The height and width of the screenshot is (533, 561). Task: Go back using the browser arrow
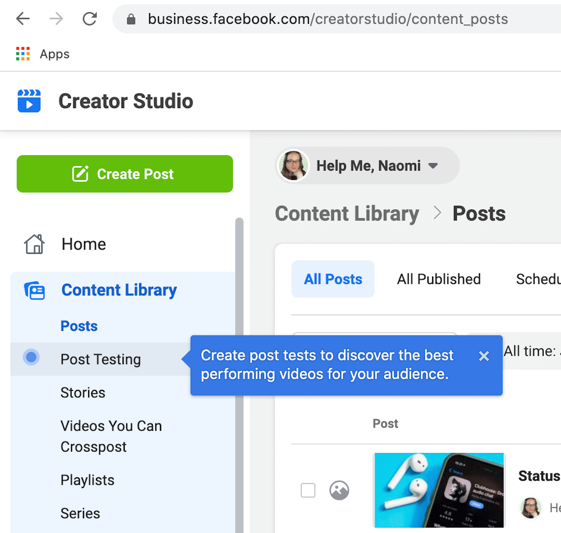(22, 19)
